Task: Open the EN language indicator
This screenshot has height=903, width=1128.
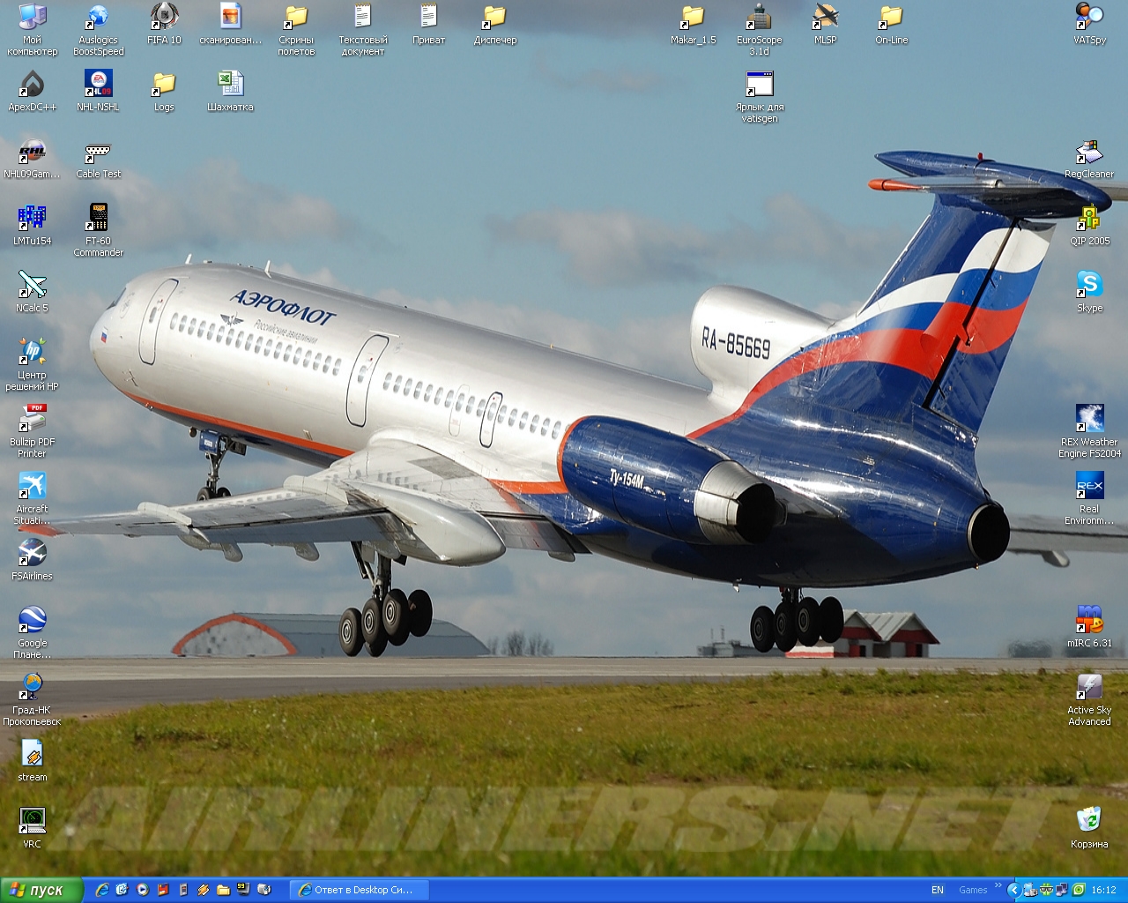Action: coord(938,890)
